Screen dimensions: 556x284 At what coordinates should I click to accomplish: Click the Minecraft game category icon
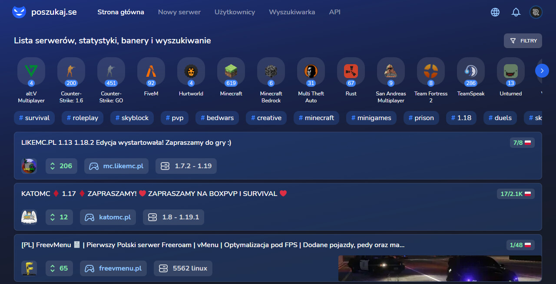231,71
